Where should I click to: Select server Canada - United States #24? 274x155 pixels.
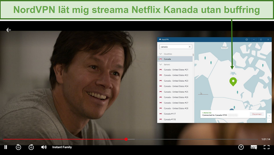pyautogui.click(x=175, y=86)
